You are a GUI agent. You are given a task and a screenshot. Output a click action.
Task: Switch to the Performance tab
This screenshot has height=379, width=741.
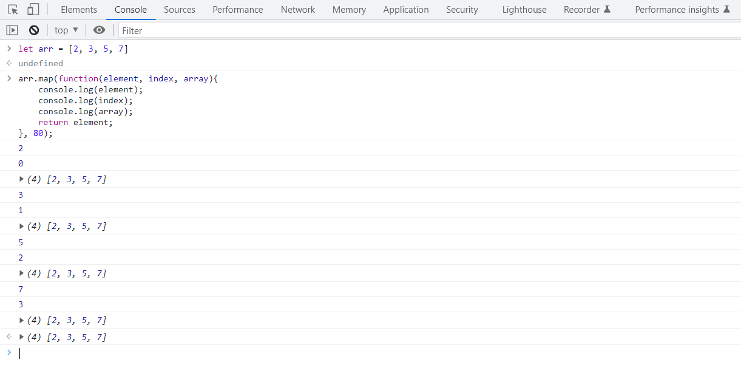[x=238, y=10]
